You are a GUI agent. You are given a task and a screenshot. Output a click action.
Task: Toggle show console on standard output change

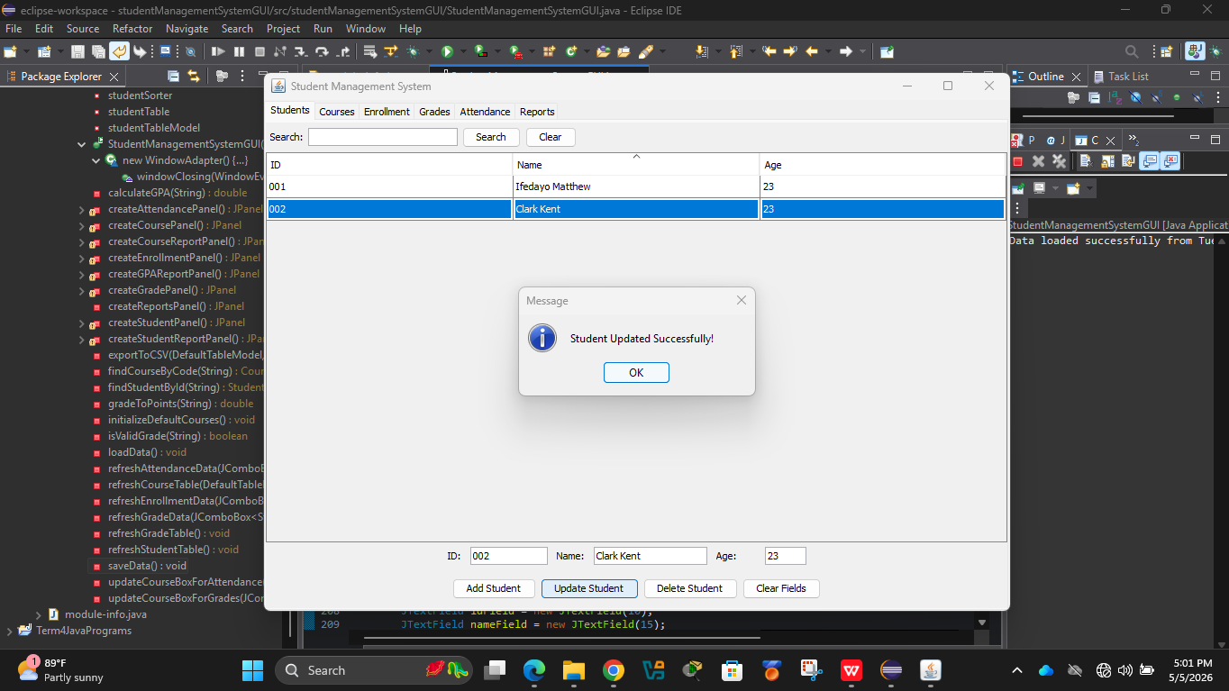coord(1149,161)
